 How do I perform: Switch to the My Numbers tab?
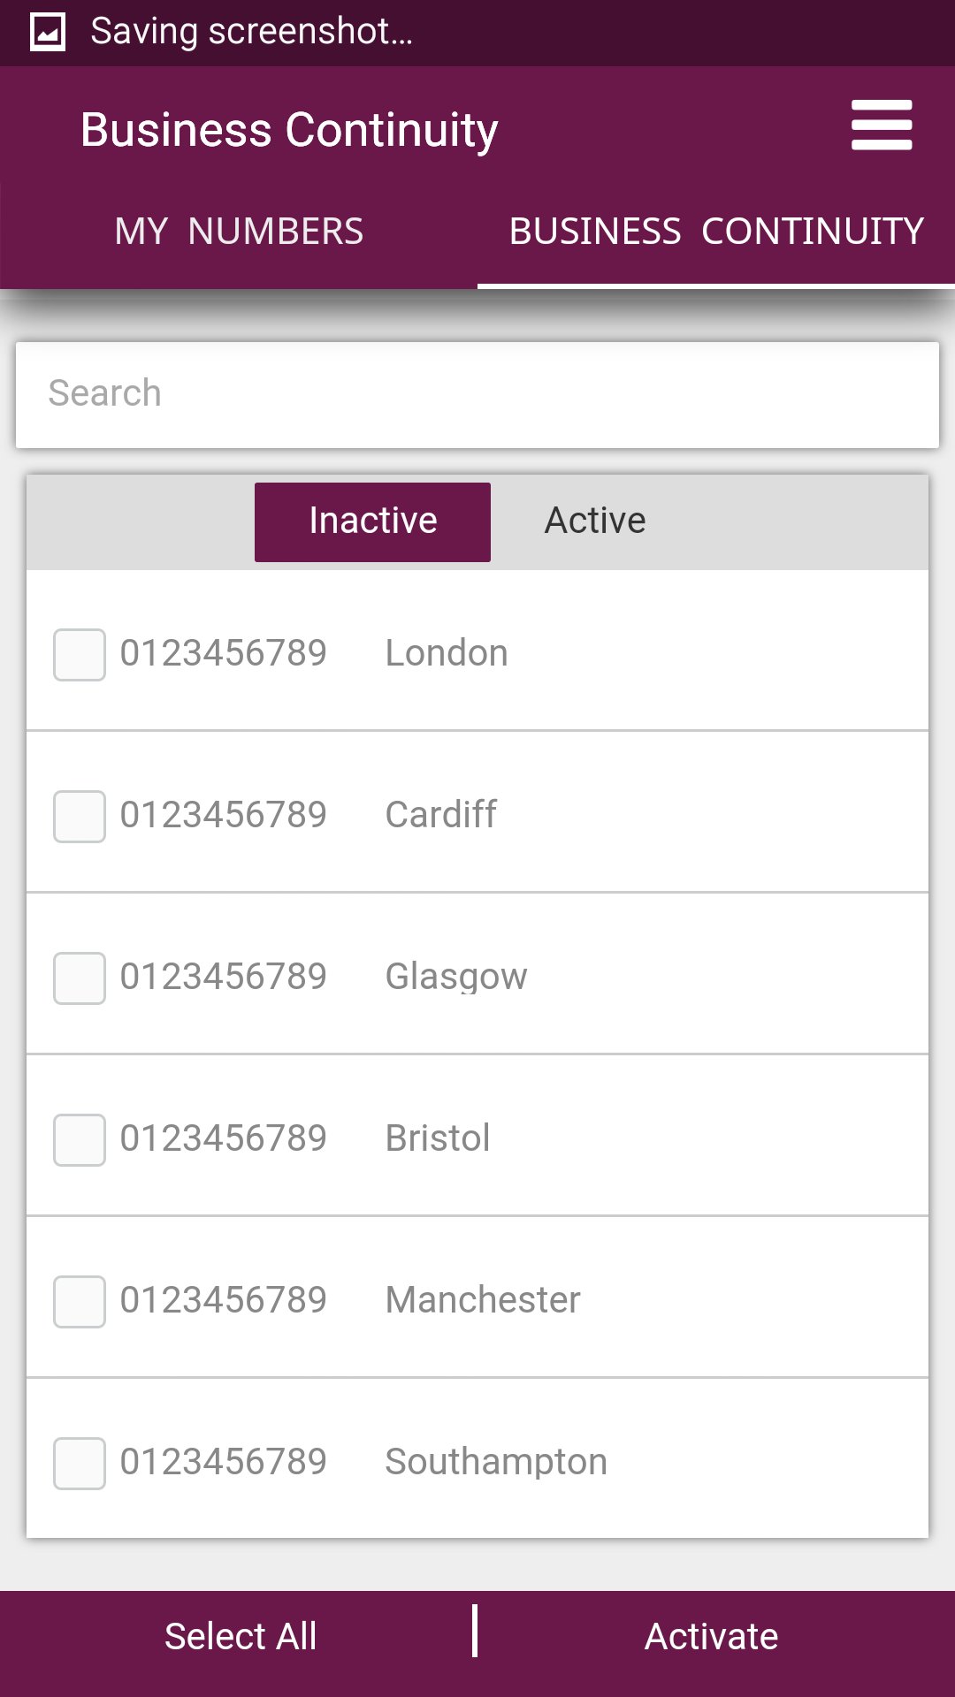tap(239, 232)
